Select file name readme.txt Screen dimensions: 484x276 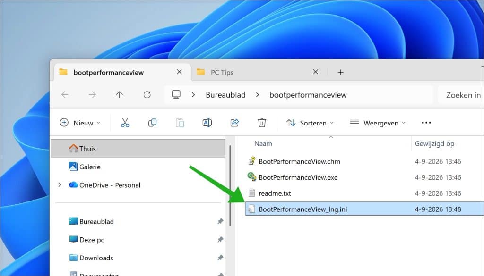coord(275,193)
